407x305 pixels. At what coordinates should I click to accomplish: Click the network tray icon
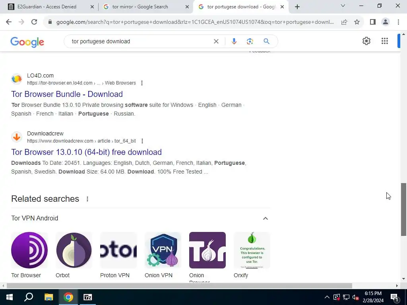[346, 297]
